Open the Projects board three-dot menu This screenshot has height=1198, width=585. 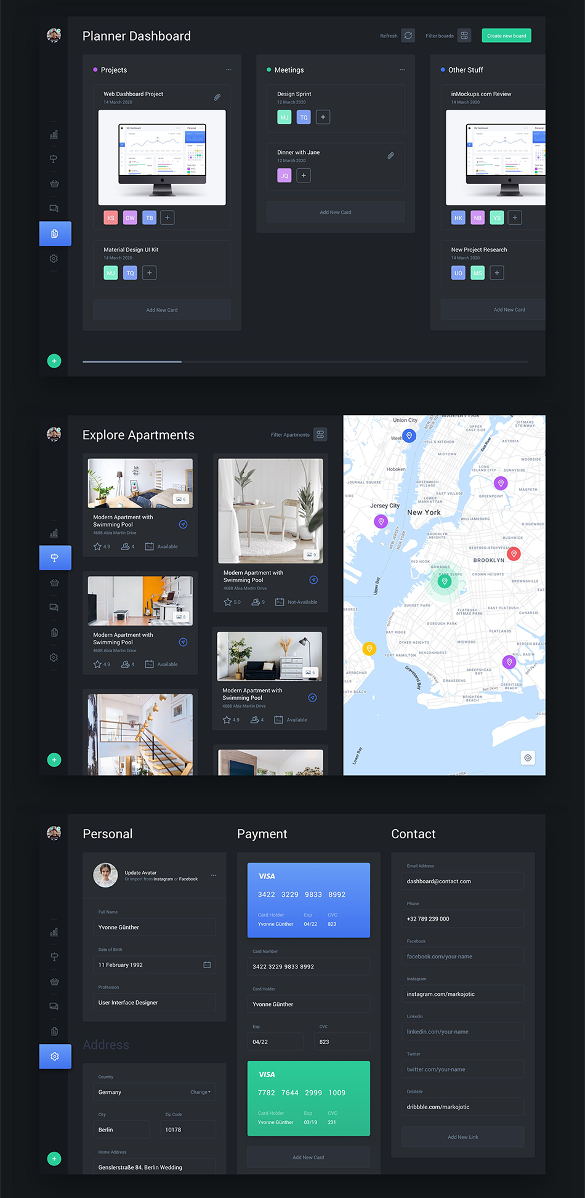pos(228,70)
